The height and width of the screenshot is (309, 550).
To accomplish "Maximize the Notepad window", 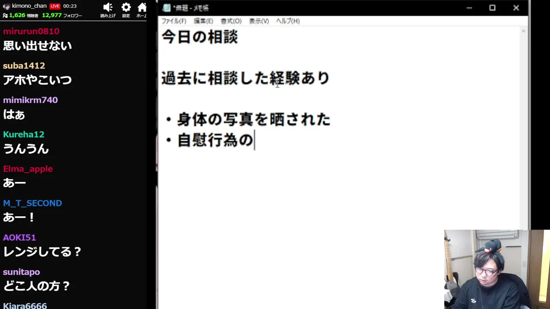I will (492, 8).
